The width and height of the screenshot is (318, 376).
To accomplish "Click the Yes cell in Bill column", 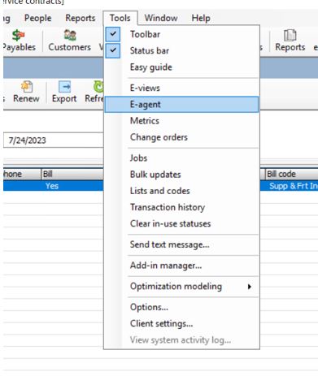I will (72, 186).
